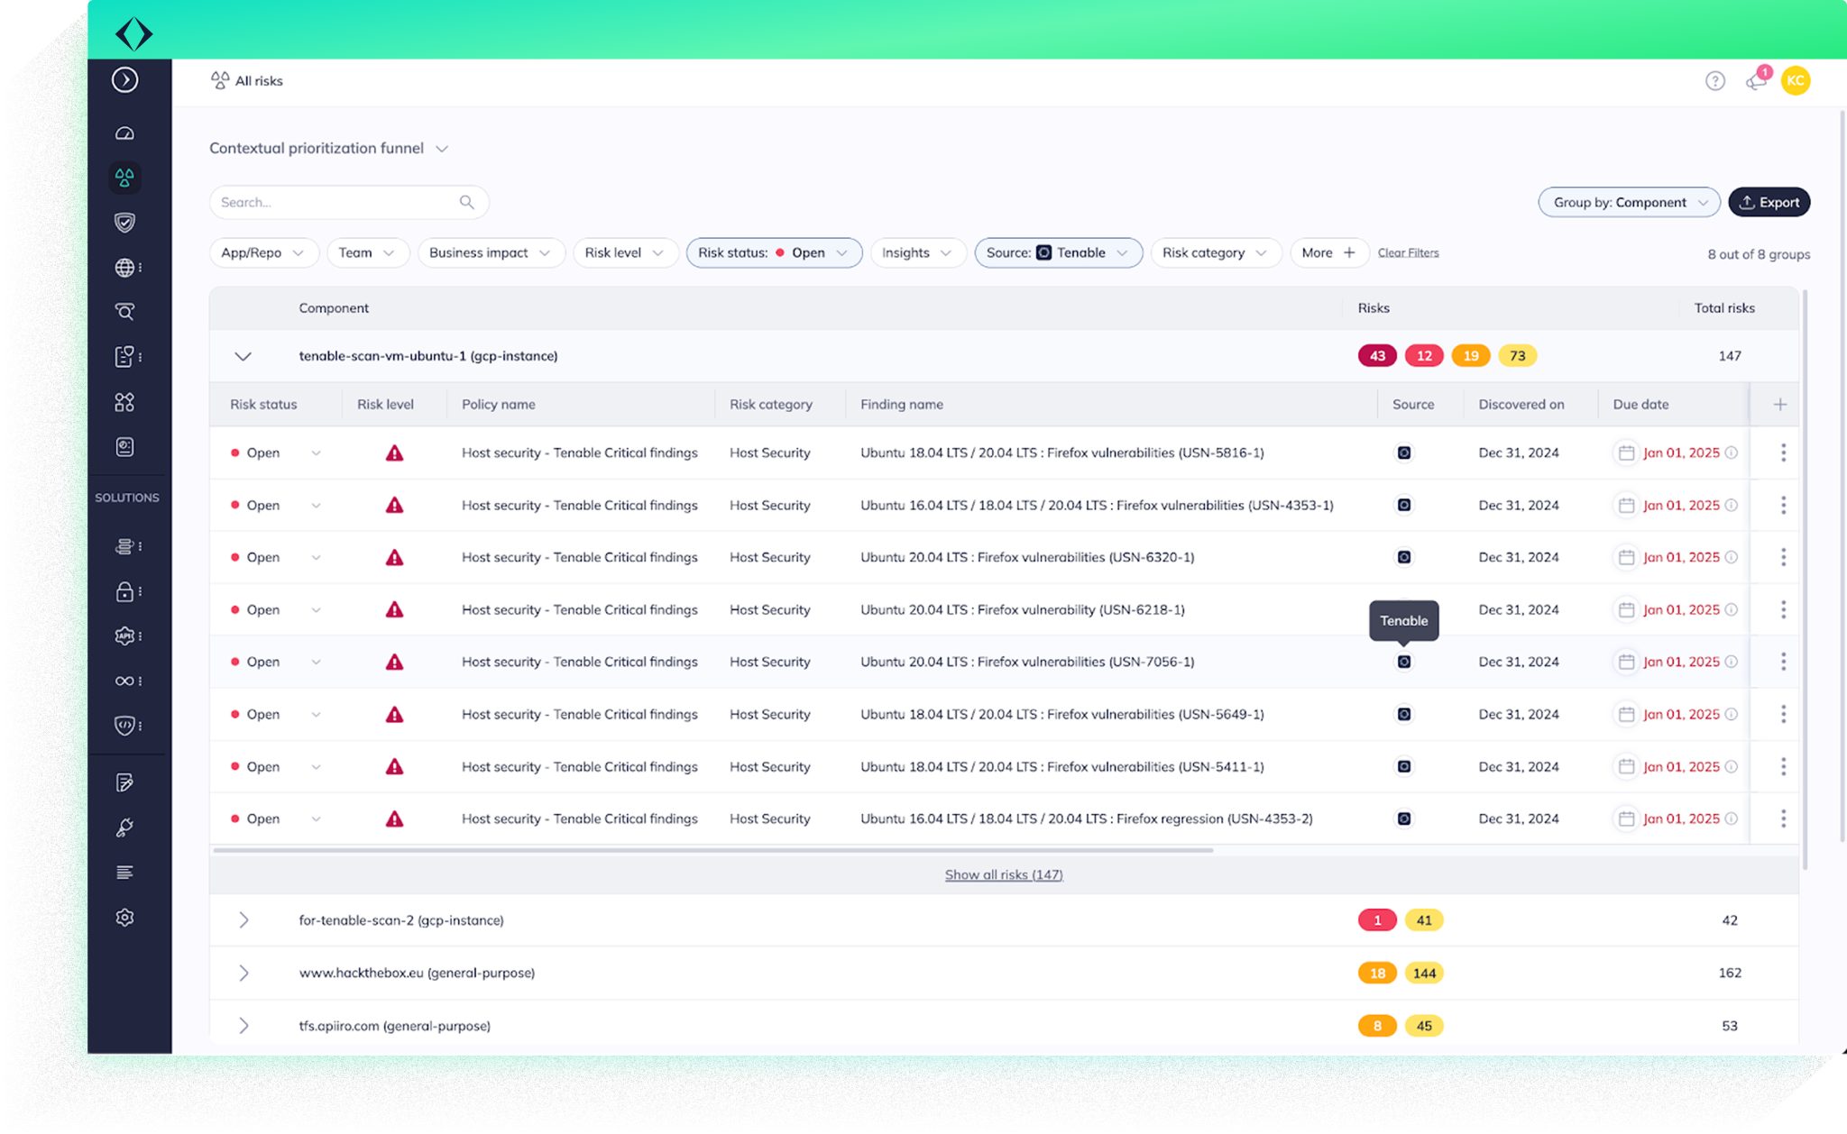Open the Group by: Component dropdown
This screenshot has height=1134, width=1847.
[1629, 202]
